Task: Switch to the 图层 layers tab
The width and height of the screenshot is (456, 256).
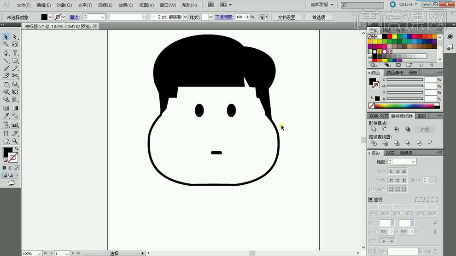Action: tap(421, 116)
